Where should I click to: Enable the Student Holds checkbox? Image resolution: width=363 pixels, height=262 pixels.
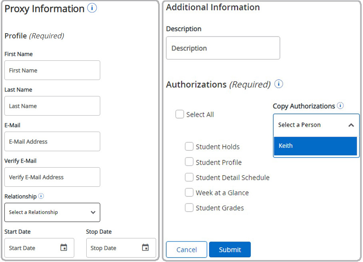tap(189, 146)
